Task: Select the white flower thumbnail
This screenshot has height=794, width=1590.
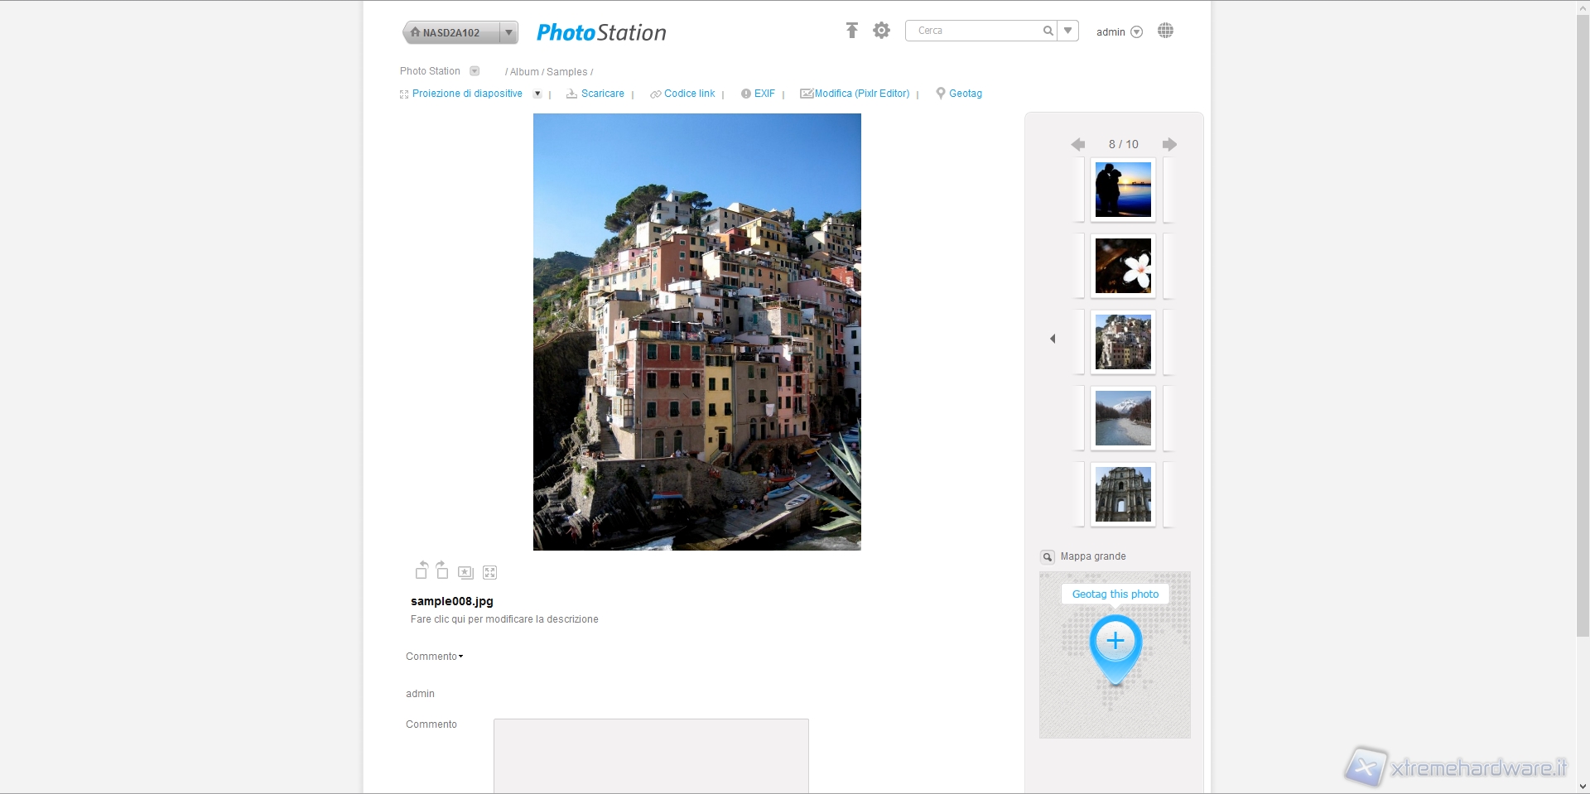Action: [x=1123, y=266]
